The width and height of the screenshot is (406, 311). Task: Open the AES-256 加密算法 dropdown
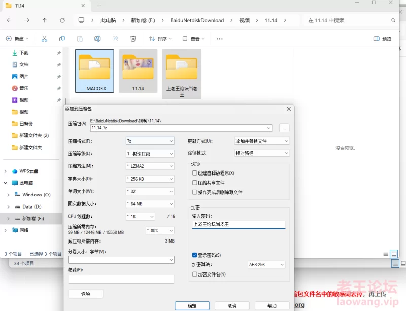[266, 265]
